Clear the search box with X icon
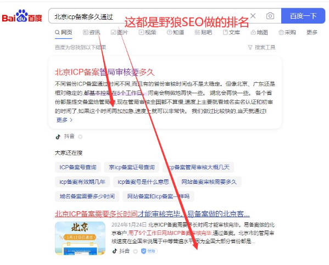This screenshot has height=265, width=329. click(x=253, y=16)
